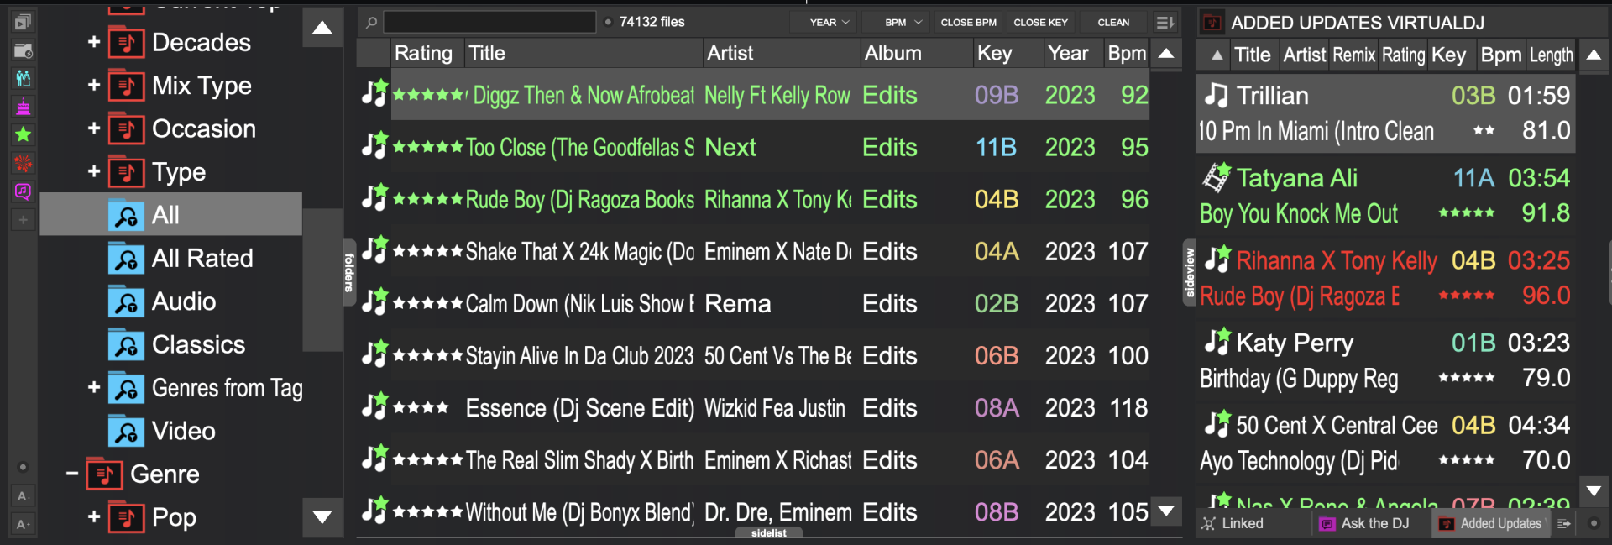This screenshot has height=545, width=1612.
Task: Open the YEAR filter dropdown
Action: 829,23
